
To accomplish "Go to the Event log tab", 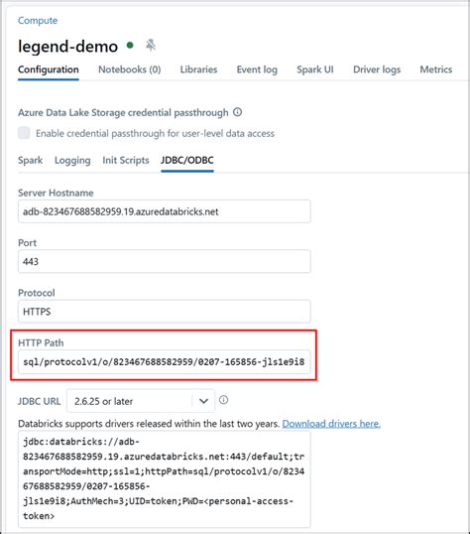I will (x=257, y=69).
